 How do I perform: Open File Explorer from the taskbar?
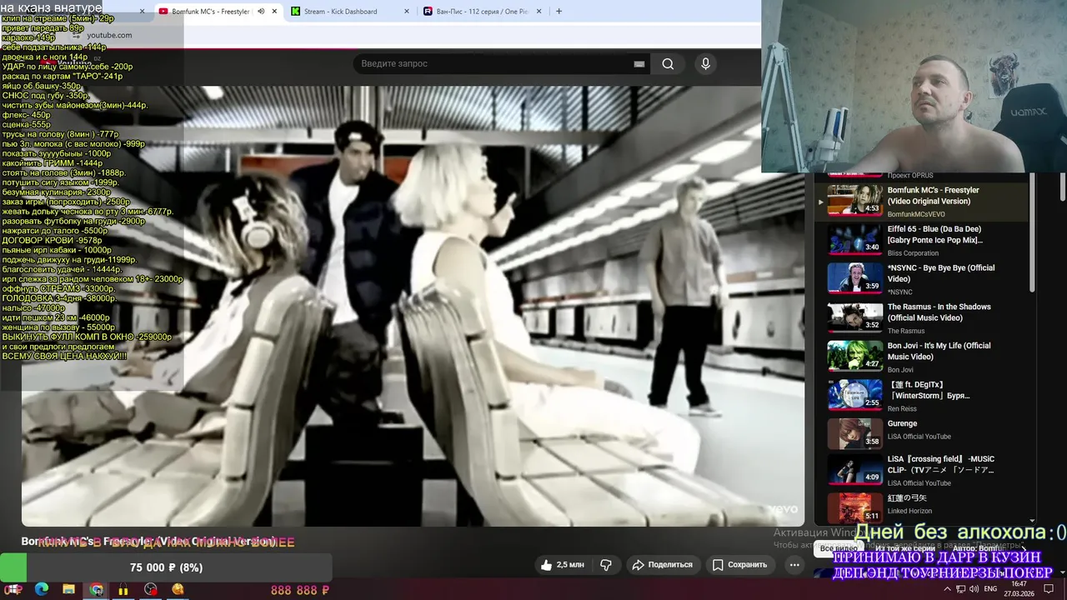(x=68, y=589)
